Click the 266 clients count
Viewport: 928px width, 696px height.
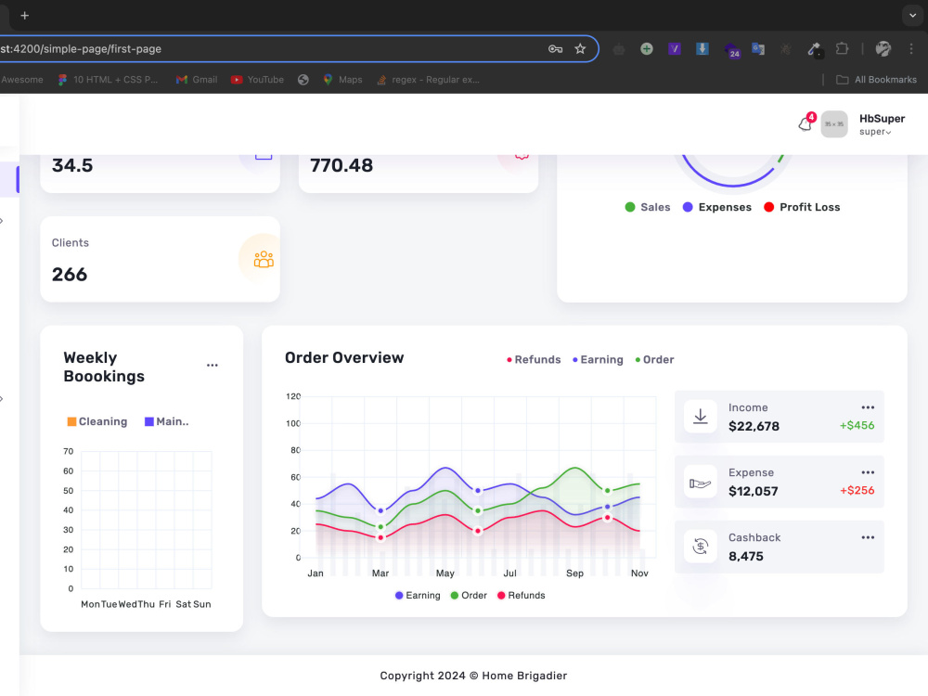pos(70,275)
